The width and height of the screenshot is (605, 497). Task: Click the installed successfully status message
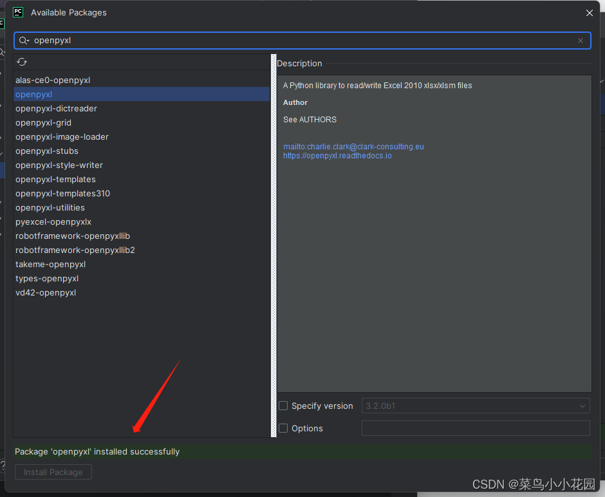pyautogui.click(x=97, y=451)
